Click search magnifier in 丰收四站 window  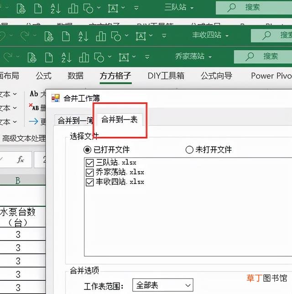[266, 35]
